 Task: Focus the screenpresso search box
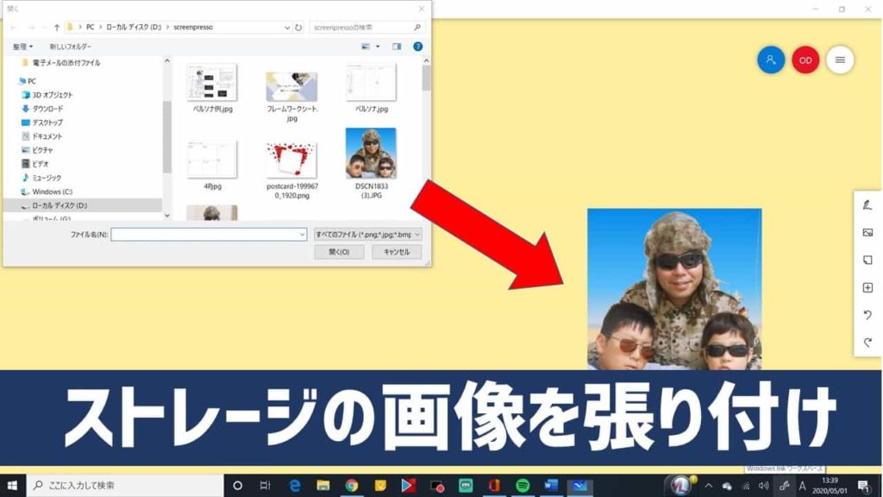click(x=366, y=27)
